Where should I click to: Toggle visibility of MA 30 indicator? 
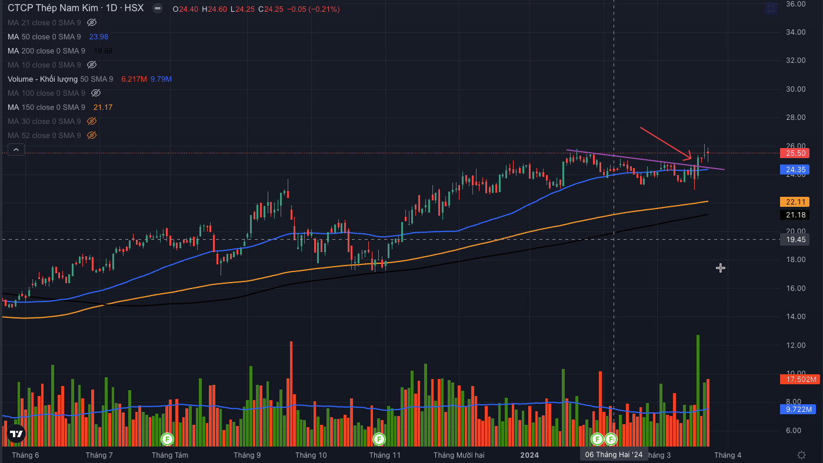click(91, 121)
